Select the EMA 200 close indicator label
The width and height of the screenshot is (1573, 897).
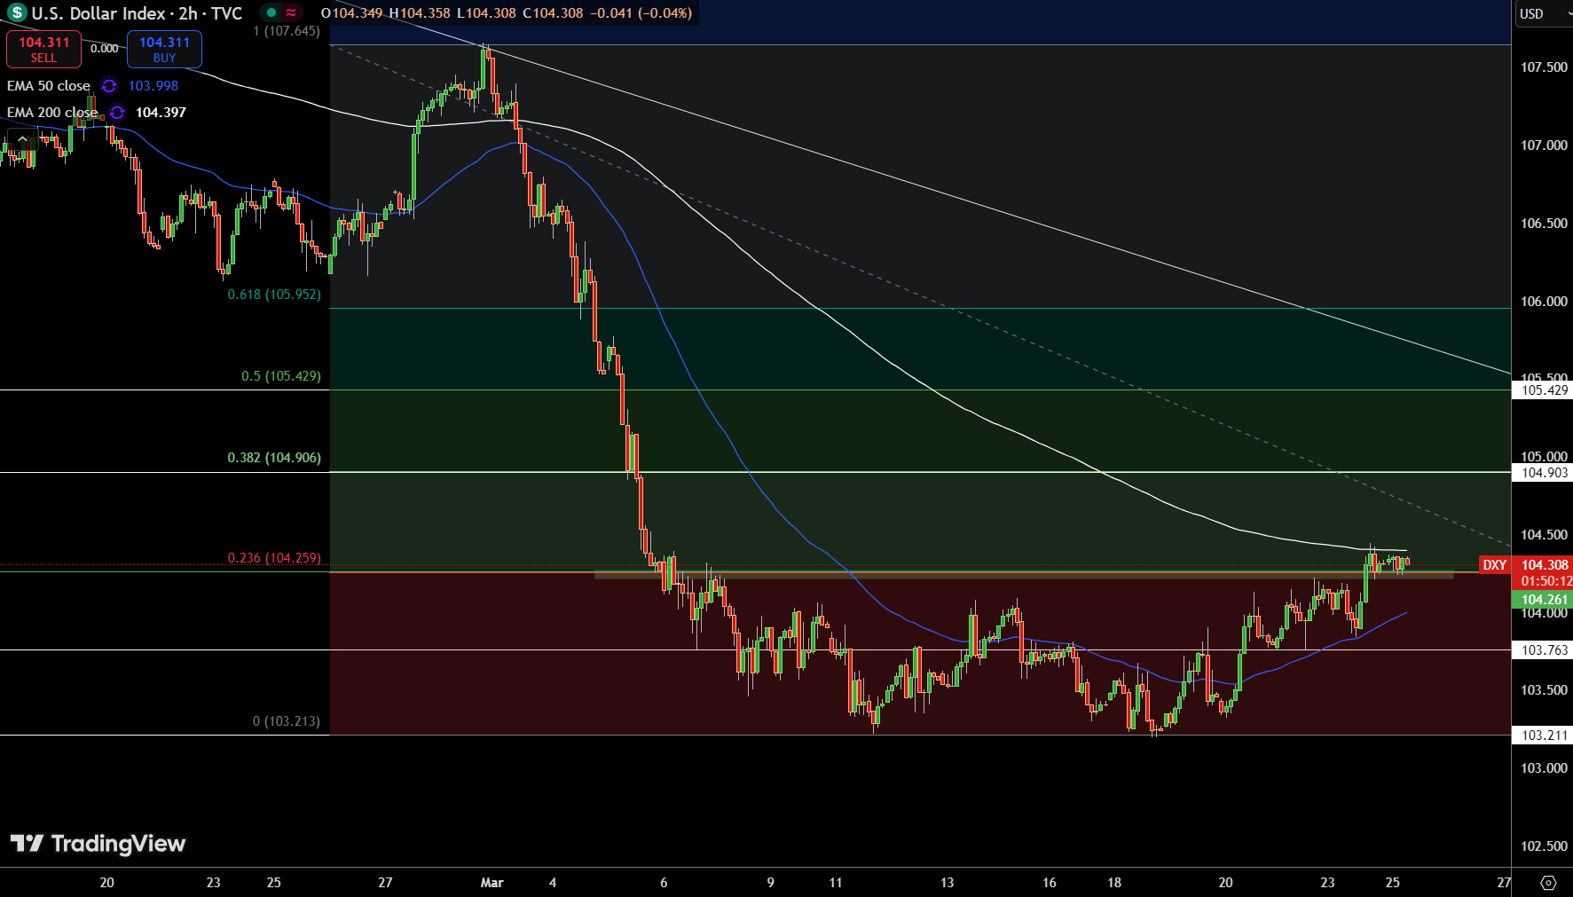pos(52,113)
